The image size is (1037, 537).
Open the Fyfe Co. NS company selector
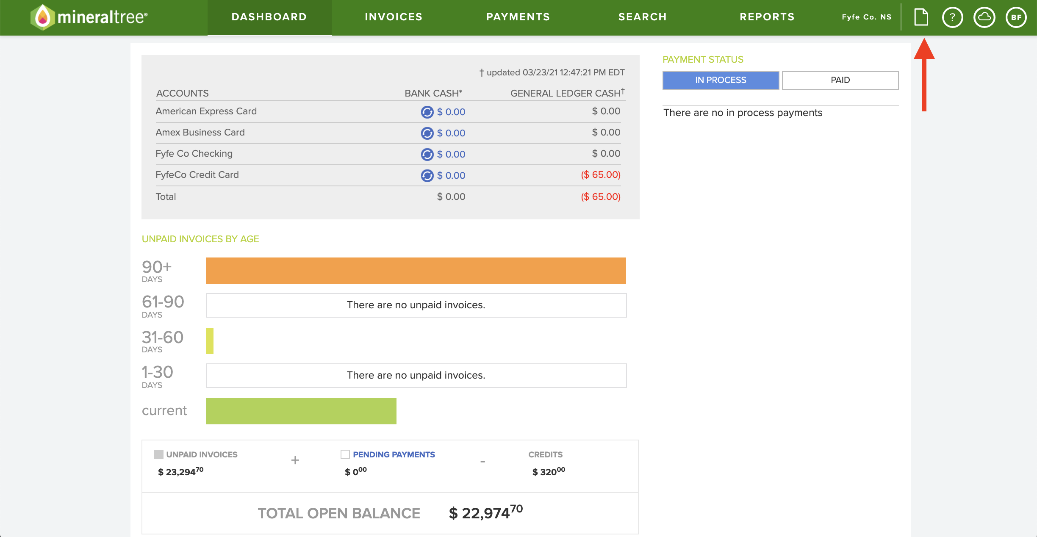click(866, 17)
